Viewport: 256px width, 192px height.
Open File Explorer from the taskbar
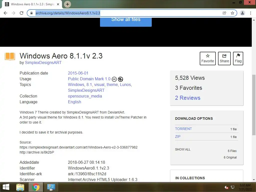pyautogui.click(x=20, y=187)
